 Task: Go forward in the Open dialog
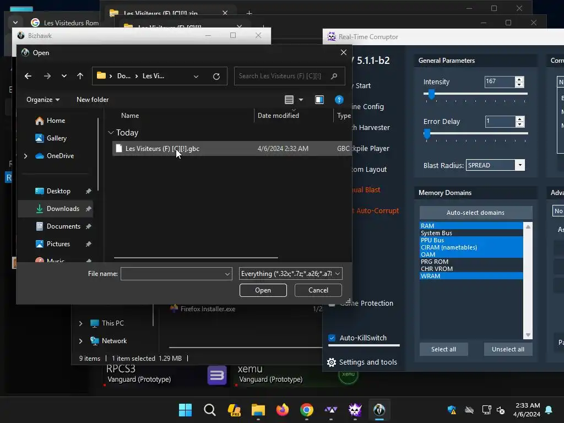tap(47, 76)
